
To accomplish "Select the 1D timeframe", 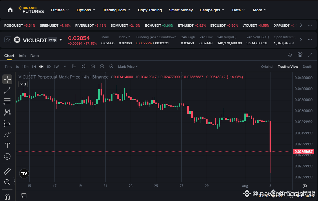I will [x=48, y=66].
